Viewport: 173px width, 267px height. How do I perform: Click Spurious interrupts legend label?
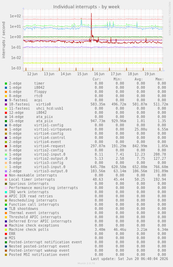(x=29, y=183)
